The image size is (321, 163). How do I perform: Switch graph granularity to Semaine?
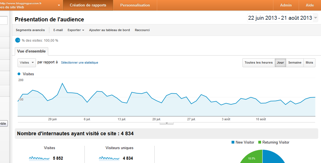295,63
